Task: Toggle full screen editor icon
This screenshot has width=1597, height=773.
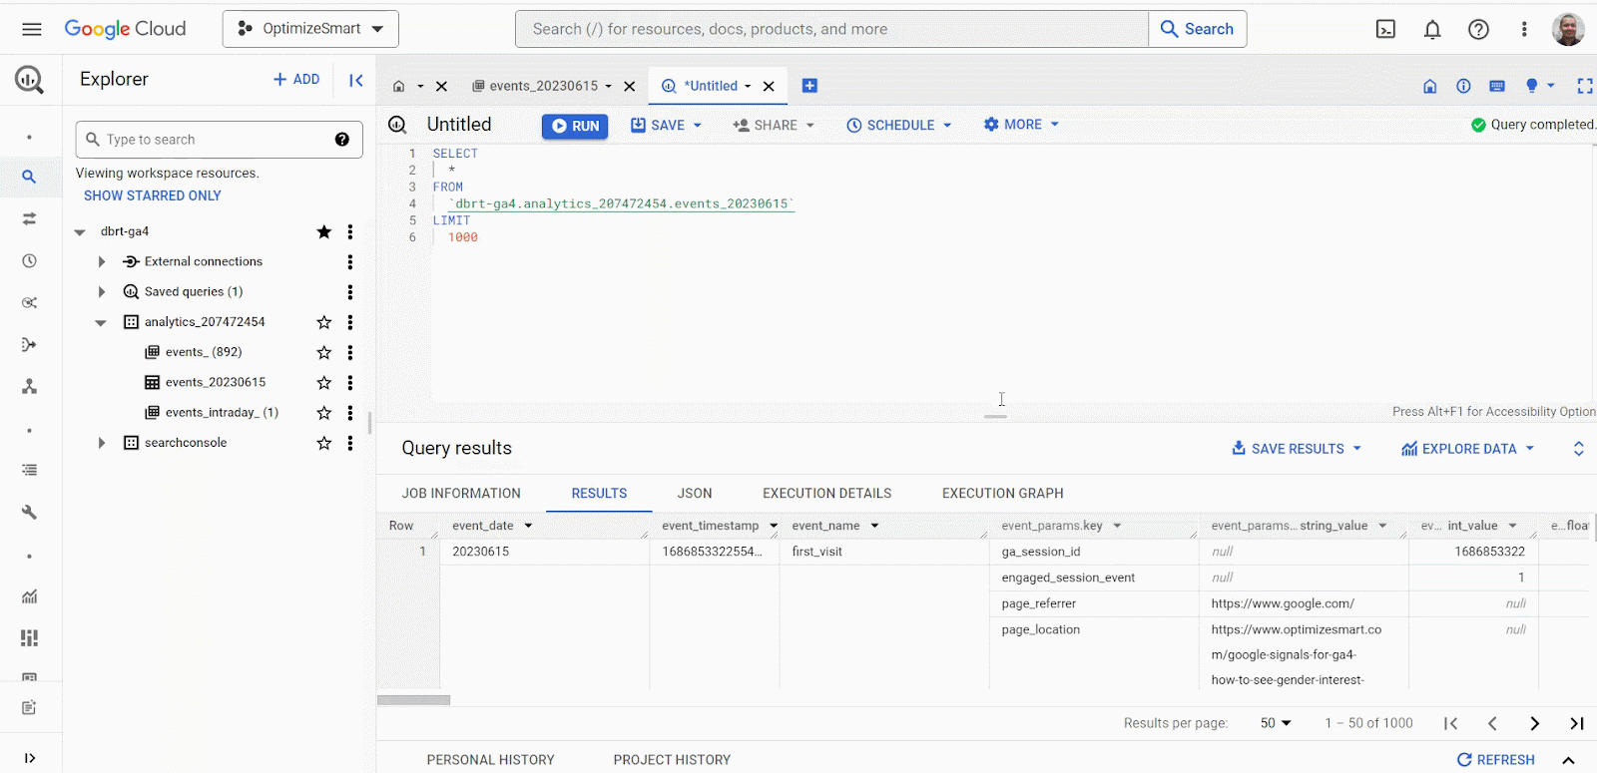Action: pos(1585,86)
